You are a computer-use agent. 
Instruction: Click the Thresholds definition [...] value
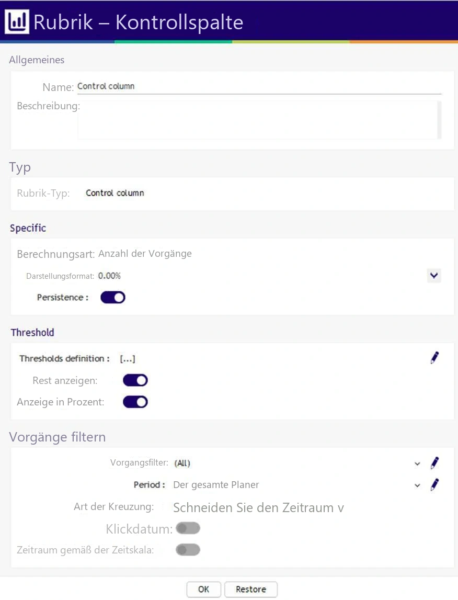tap(127, 359)
